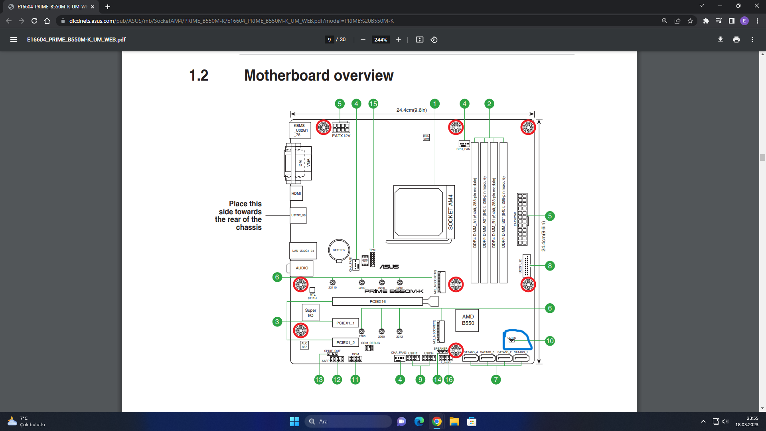Click the PCIEX16 slot label
The width and height of the screenshot is (766, 431).
[377, 302]
